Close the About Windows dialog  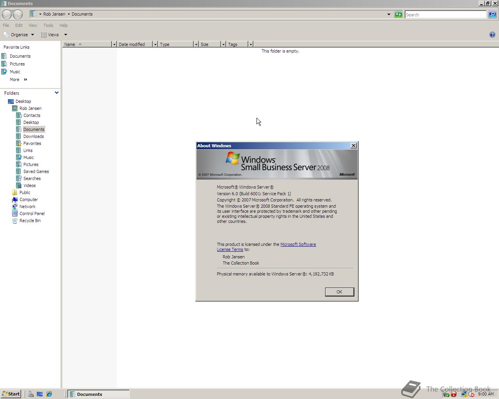click(x=354, y=146)
